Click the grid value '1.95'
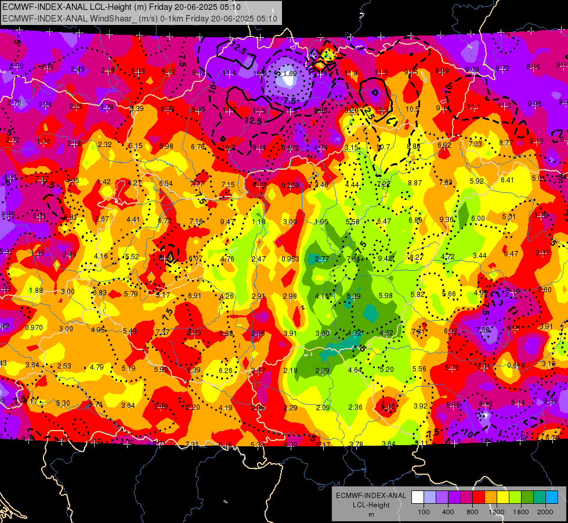The width and height of the screenshot is (568, 523). tap(321, 222)
